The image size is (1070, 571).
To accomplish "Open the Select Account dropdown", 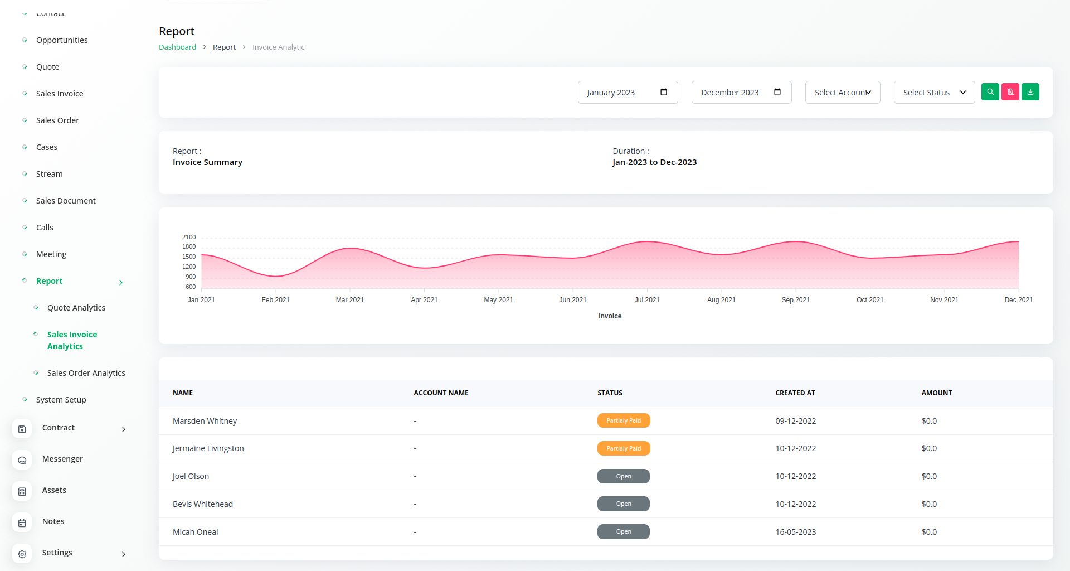I will pos(842,93).
